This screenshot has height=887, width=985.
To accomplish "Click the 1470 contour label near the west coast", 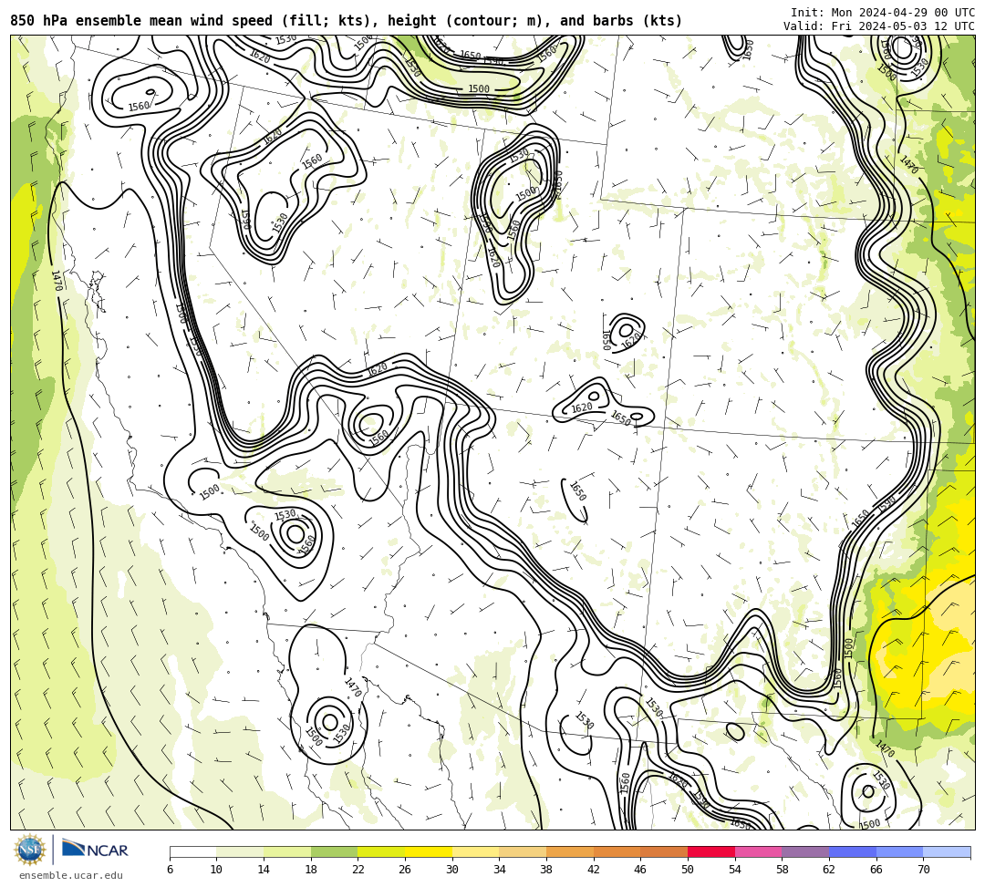I will pos(57,281).
